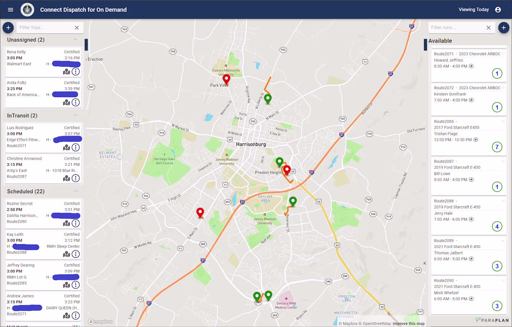
Task: Select driver Tristan Flage on Route2085
Action: pyautogui.click(x=446, y=134)
